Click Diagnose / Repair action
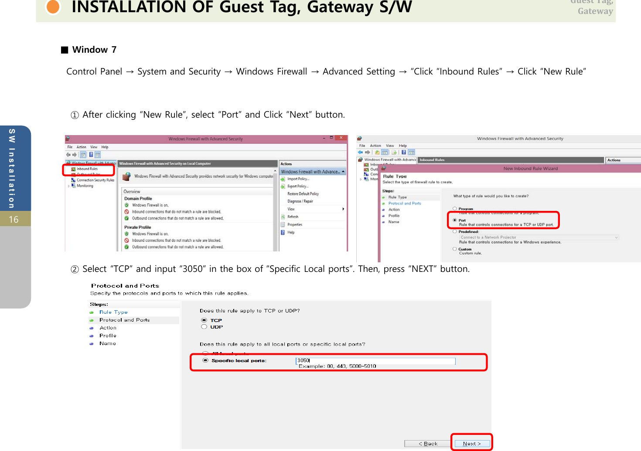Screen dimensions: 641x451 tap(300, 201)
